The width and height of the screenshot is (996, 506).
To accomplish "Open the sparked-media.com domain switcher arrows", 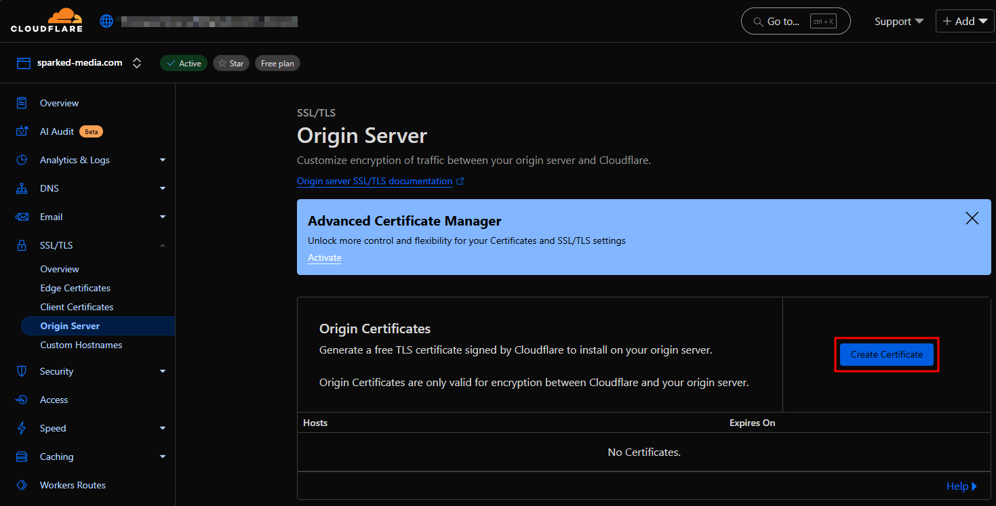I will click(x=137, y=63).
